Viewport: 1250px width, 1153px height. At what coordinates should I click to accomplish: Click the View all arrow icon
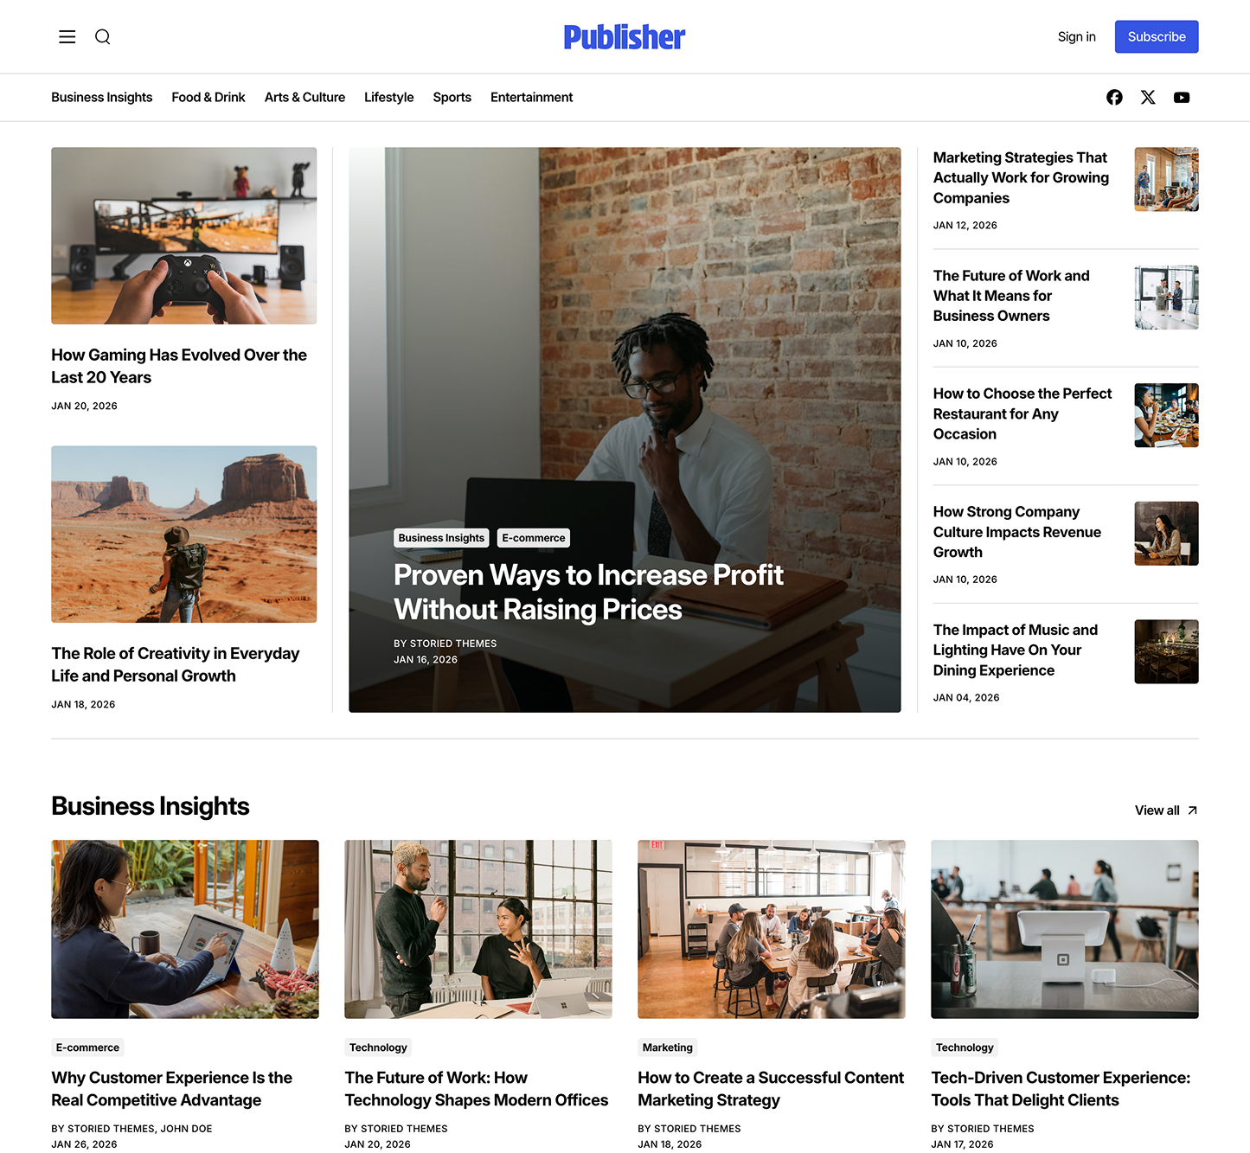[x=1192, y=810]
